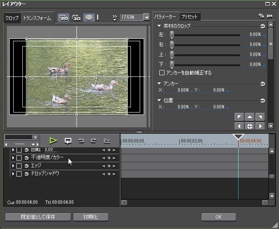Viewport: 279px width, 229px height.
Task: Open the クロップ tab
Action: click(x=12, y=18)
